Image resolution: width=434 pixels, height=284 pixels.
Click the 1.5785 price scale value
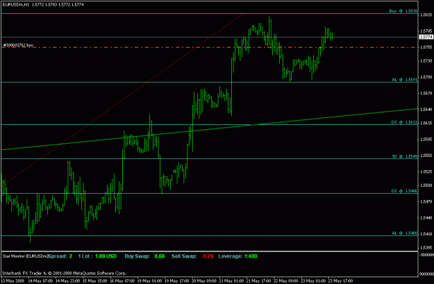(x=426, y=31)
